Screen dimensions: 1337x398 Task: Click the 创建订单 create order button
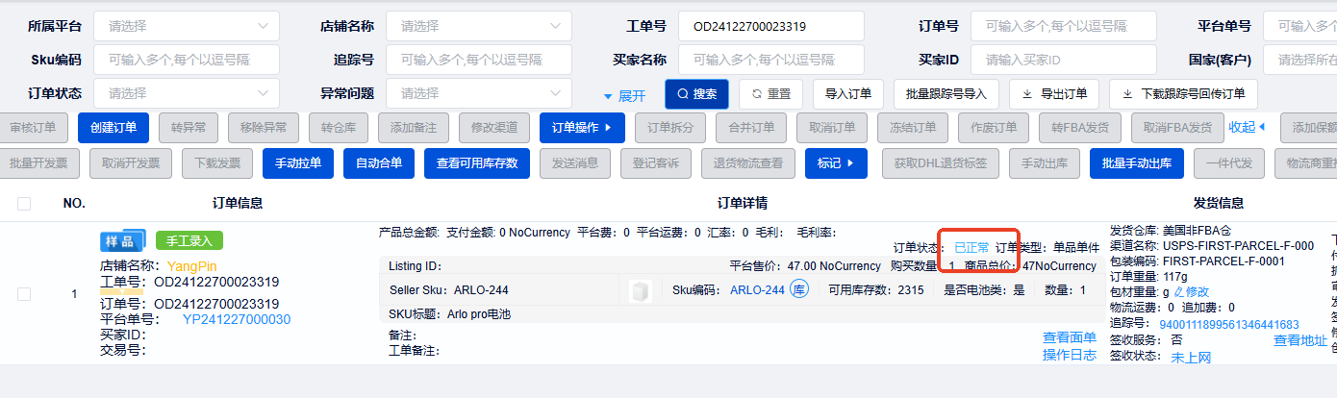(x=114, y=128)
